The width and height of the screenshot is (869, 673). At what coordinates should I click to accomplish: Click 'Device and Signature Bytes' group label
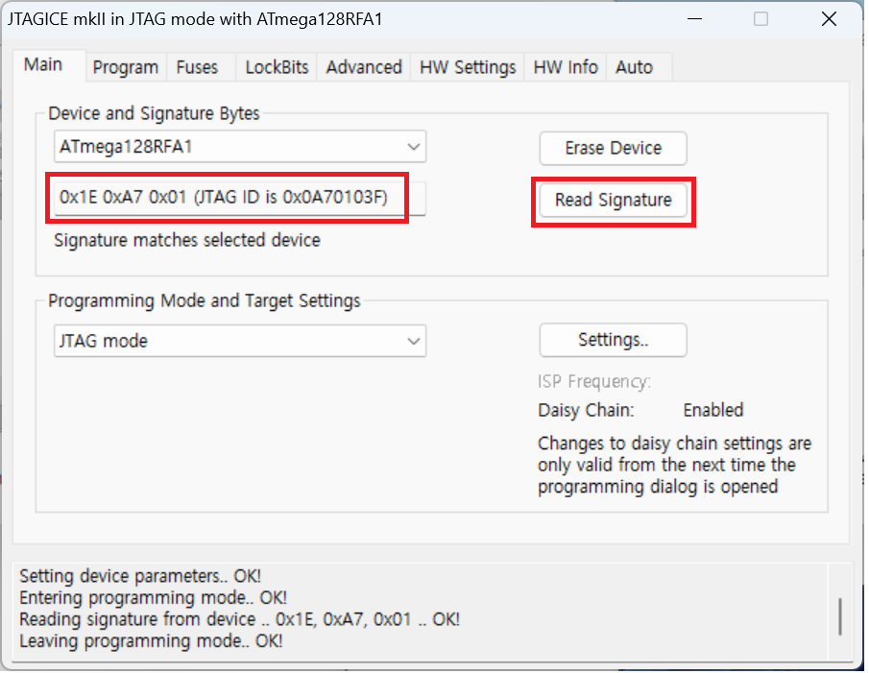point(154,113)
